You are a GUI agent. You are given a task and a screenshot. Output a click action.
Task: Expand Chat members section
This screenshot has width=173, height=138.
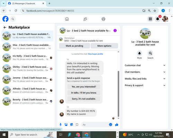click(x=145, y=72)
